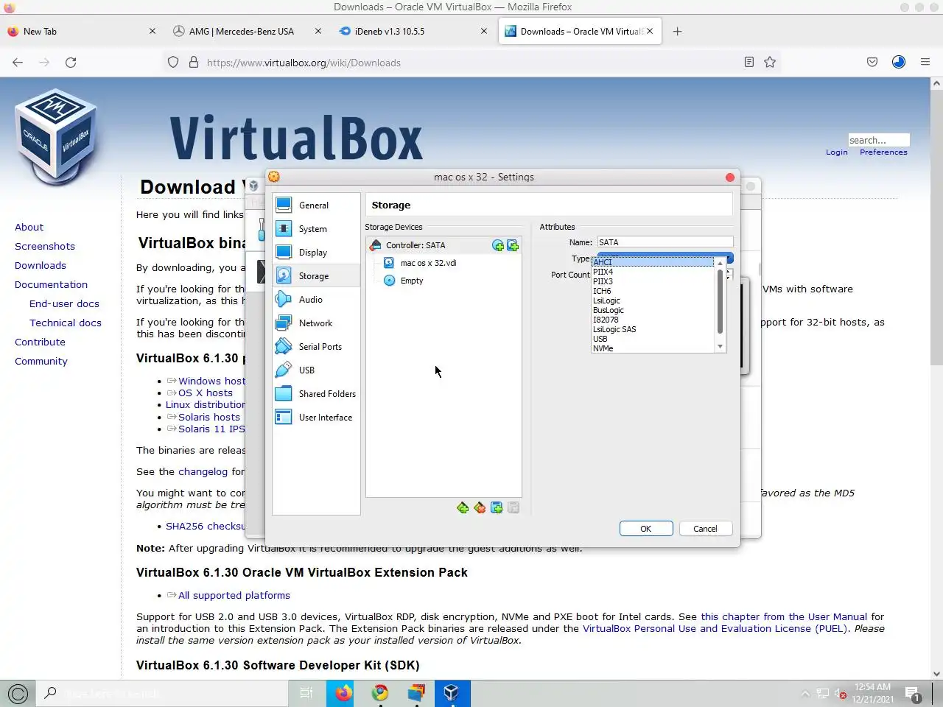Screen dimensions: 943x707
Task: Add optical drive to SATA controller
Action: (x=498, y=245)
